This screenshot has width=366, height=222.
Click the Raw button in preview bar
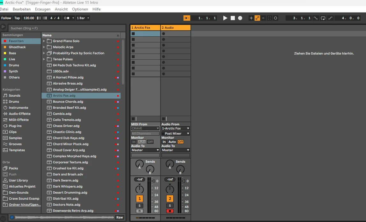click(x=120, y=217)
